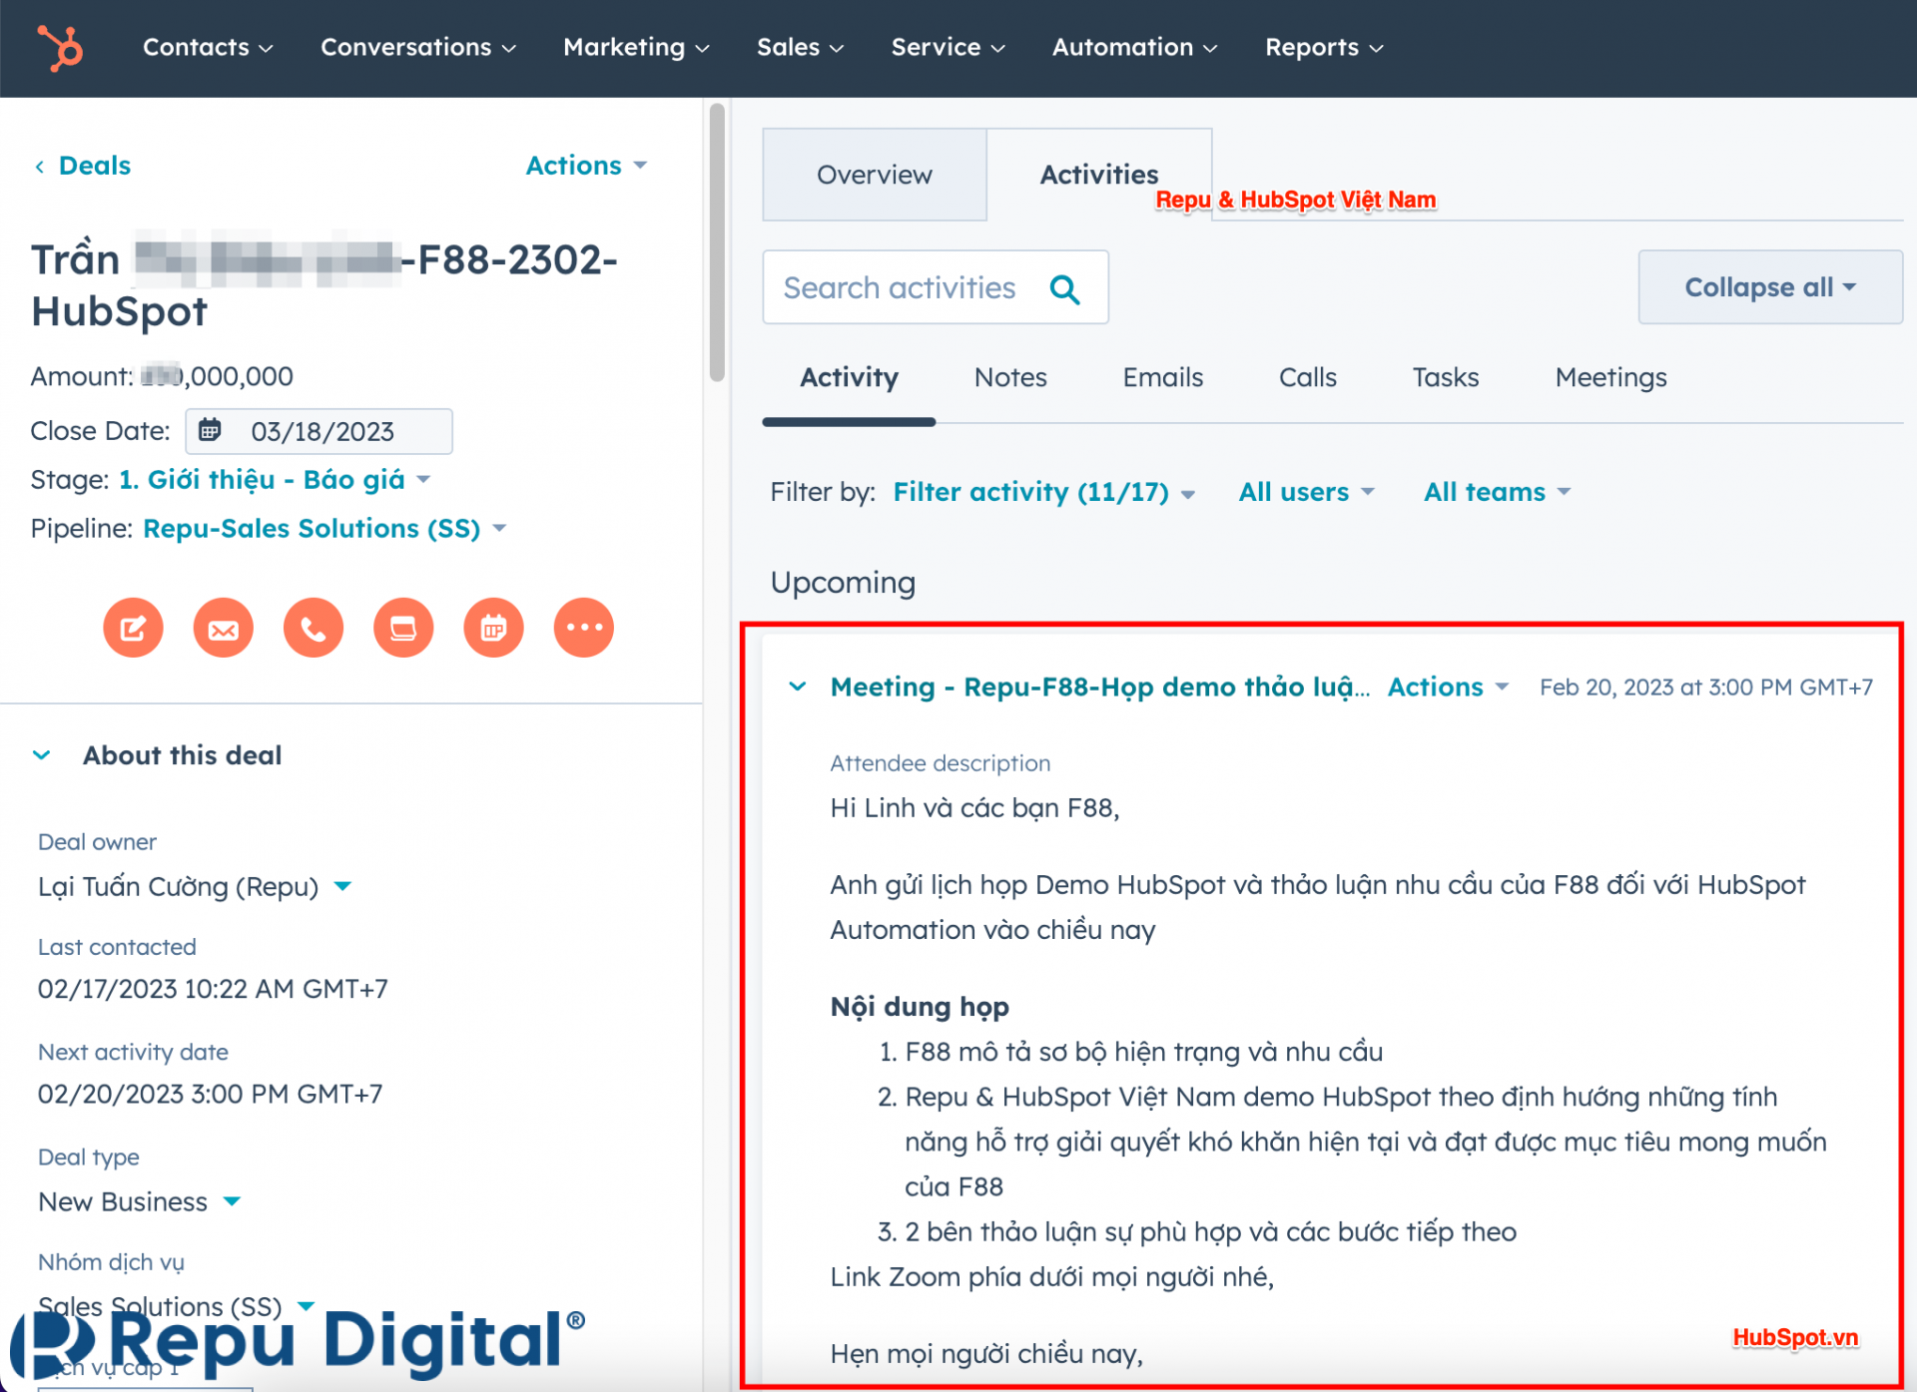Image resolution: width=1917 pixels, height=1392 pixels.
Task: Open the Reports menu
Action: tap(1324, 47)
